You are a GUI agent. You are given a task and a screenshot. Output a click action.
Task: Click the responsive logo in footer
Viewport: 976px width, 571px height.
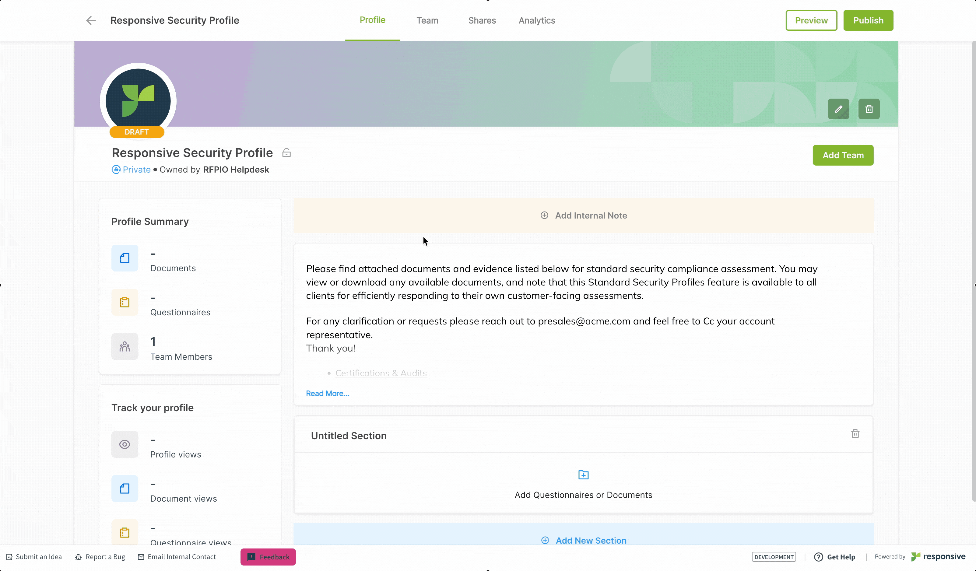pos(938,557)
